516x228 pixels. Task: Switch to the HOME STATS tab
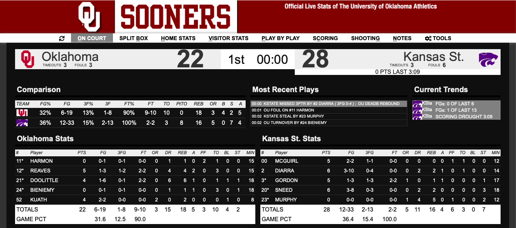tap(178, 38)
